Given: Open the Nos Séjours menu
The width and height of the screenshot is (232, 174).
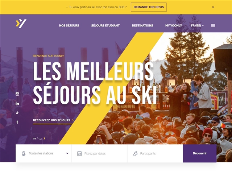Looking at the screenshot, I should pyautogui.click(x=69, y=25).
